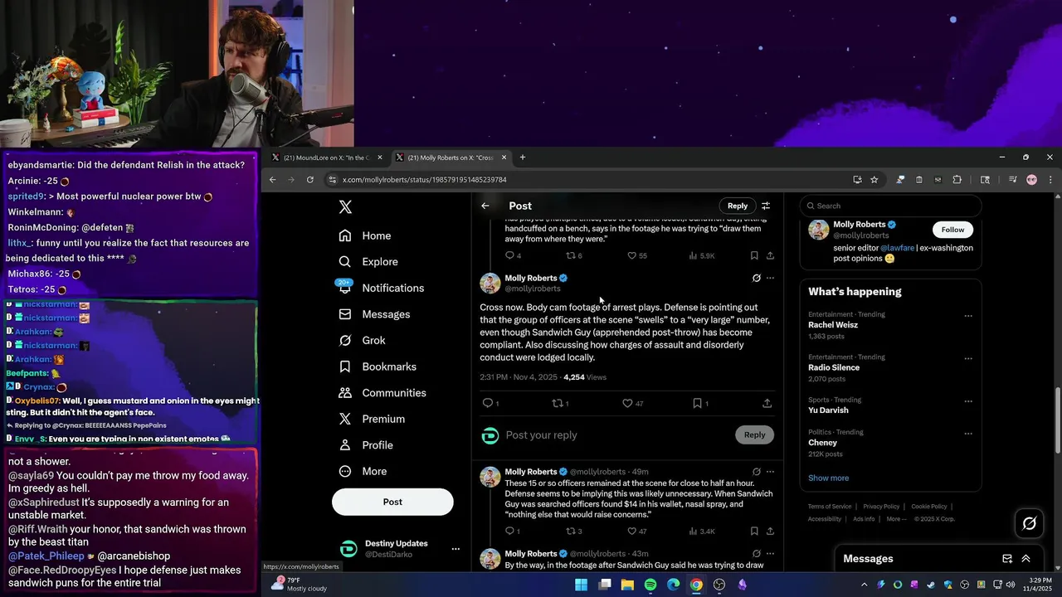Like the upper post showing 55 likes
Screen dimensions: 1062x597
tap(632, 255)
